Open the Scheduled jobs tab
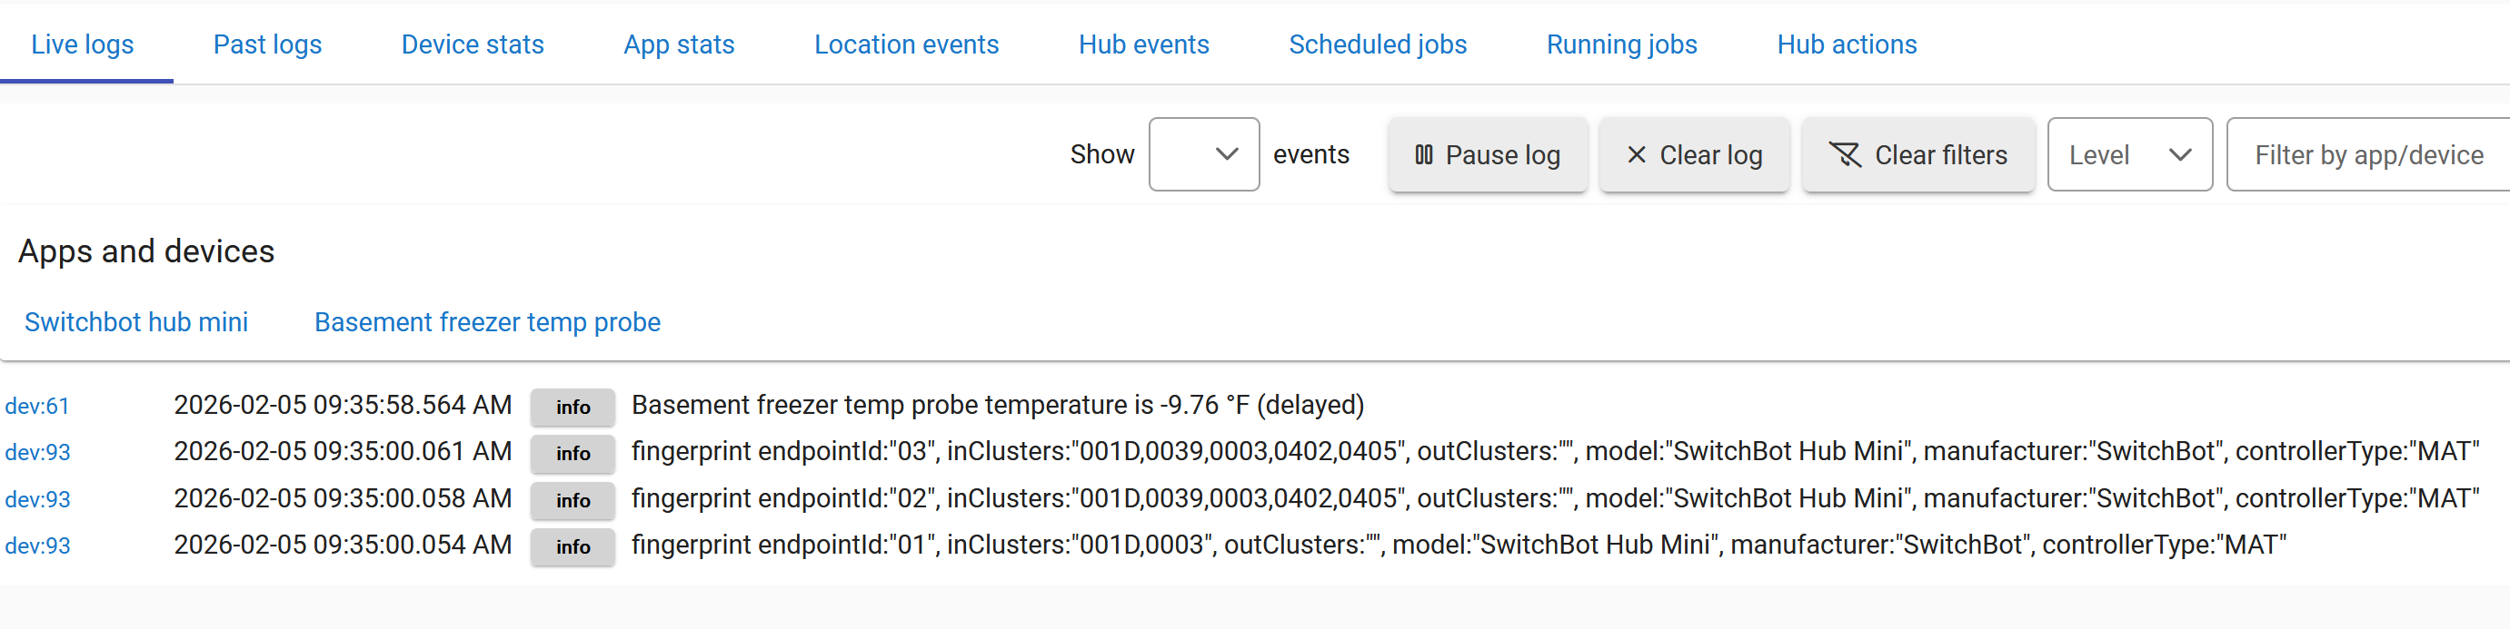2510x629 pixels. [x=1377, y=44]
